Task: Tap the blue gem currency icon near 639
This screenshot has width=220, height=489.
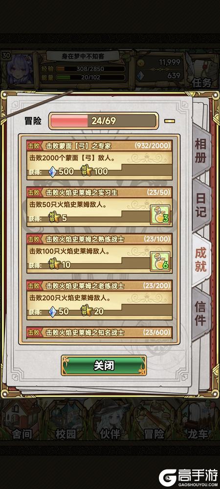Action: click(x=140, y=75)
